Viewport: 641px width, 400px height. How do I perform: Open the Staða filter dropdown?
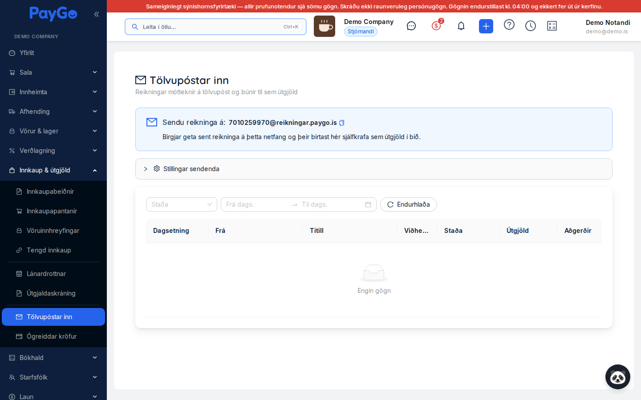182,204
